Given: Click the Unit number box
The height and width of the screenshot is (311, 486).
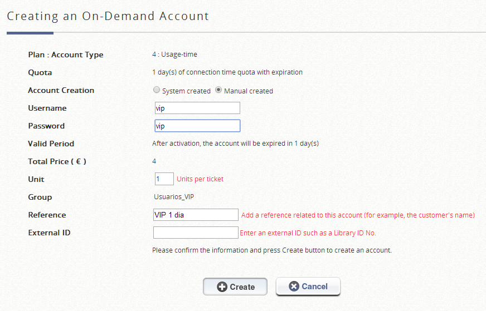Looking at the screenshot, I should click(164, 179).
